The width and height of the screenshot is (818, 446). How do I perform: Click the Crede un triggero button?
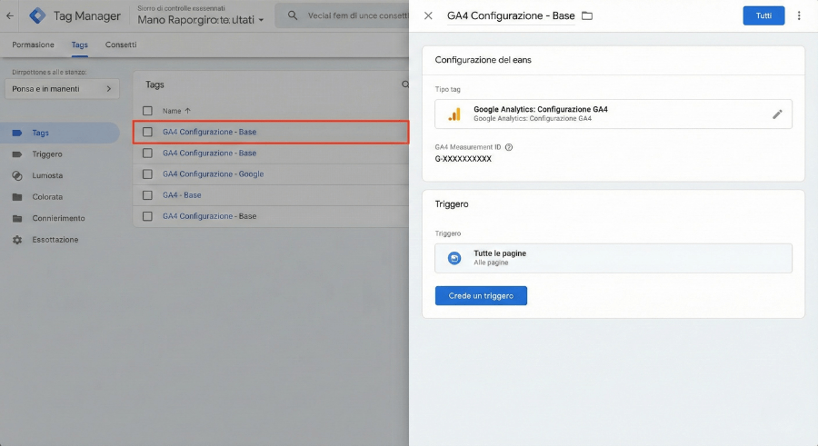click(x=481, y=296)
